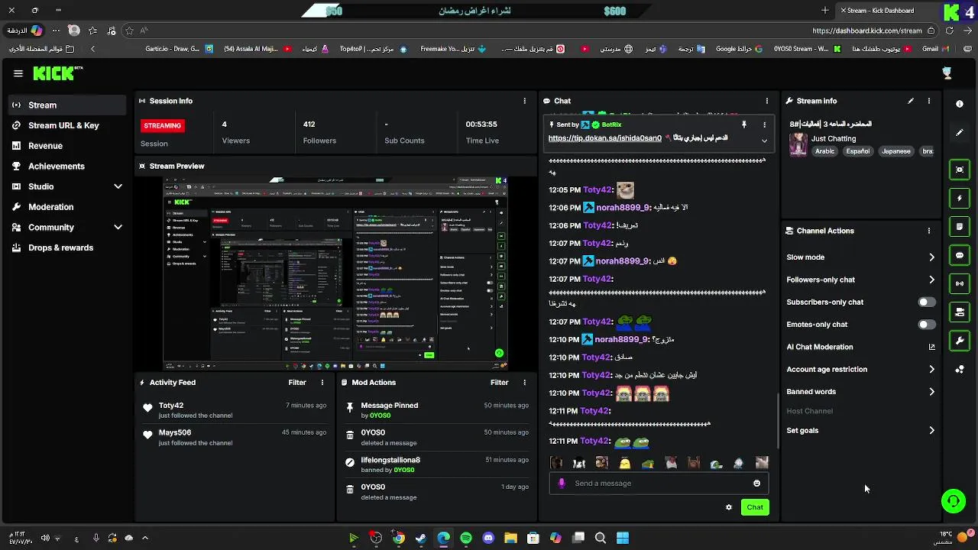978x550 pixels.
Task: Open Stream URL & Key in sidebar
Action: coord(67,125)
